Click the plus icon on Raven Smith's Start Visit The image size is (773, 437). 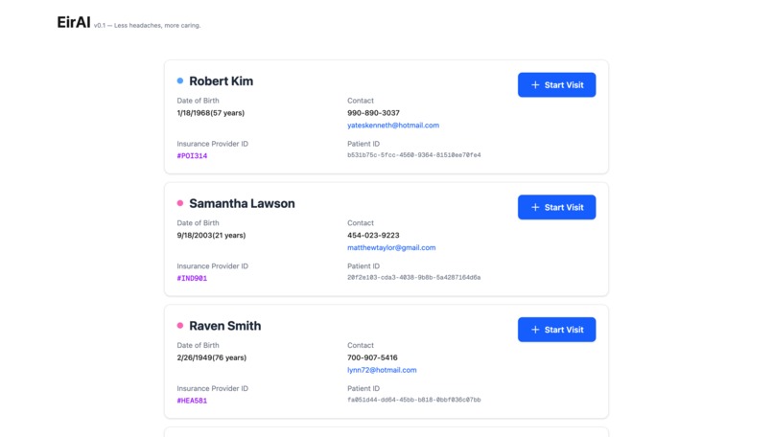[535, 330]
